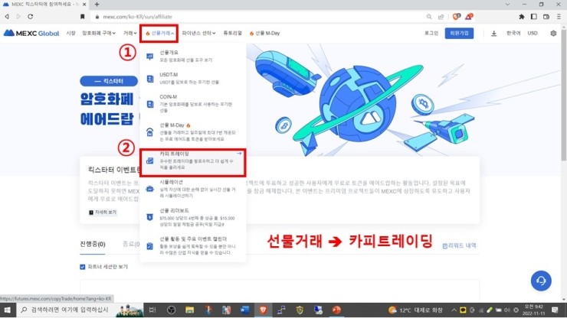Screen dimensions: 567x318
Task: Open Word from the taskbar
Action: pyautogui.click(x=245, y=310)
